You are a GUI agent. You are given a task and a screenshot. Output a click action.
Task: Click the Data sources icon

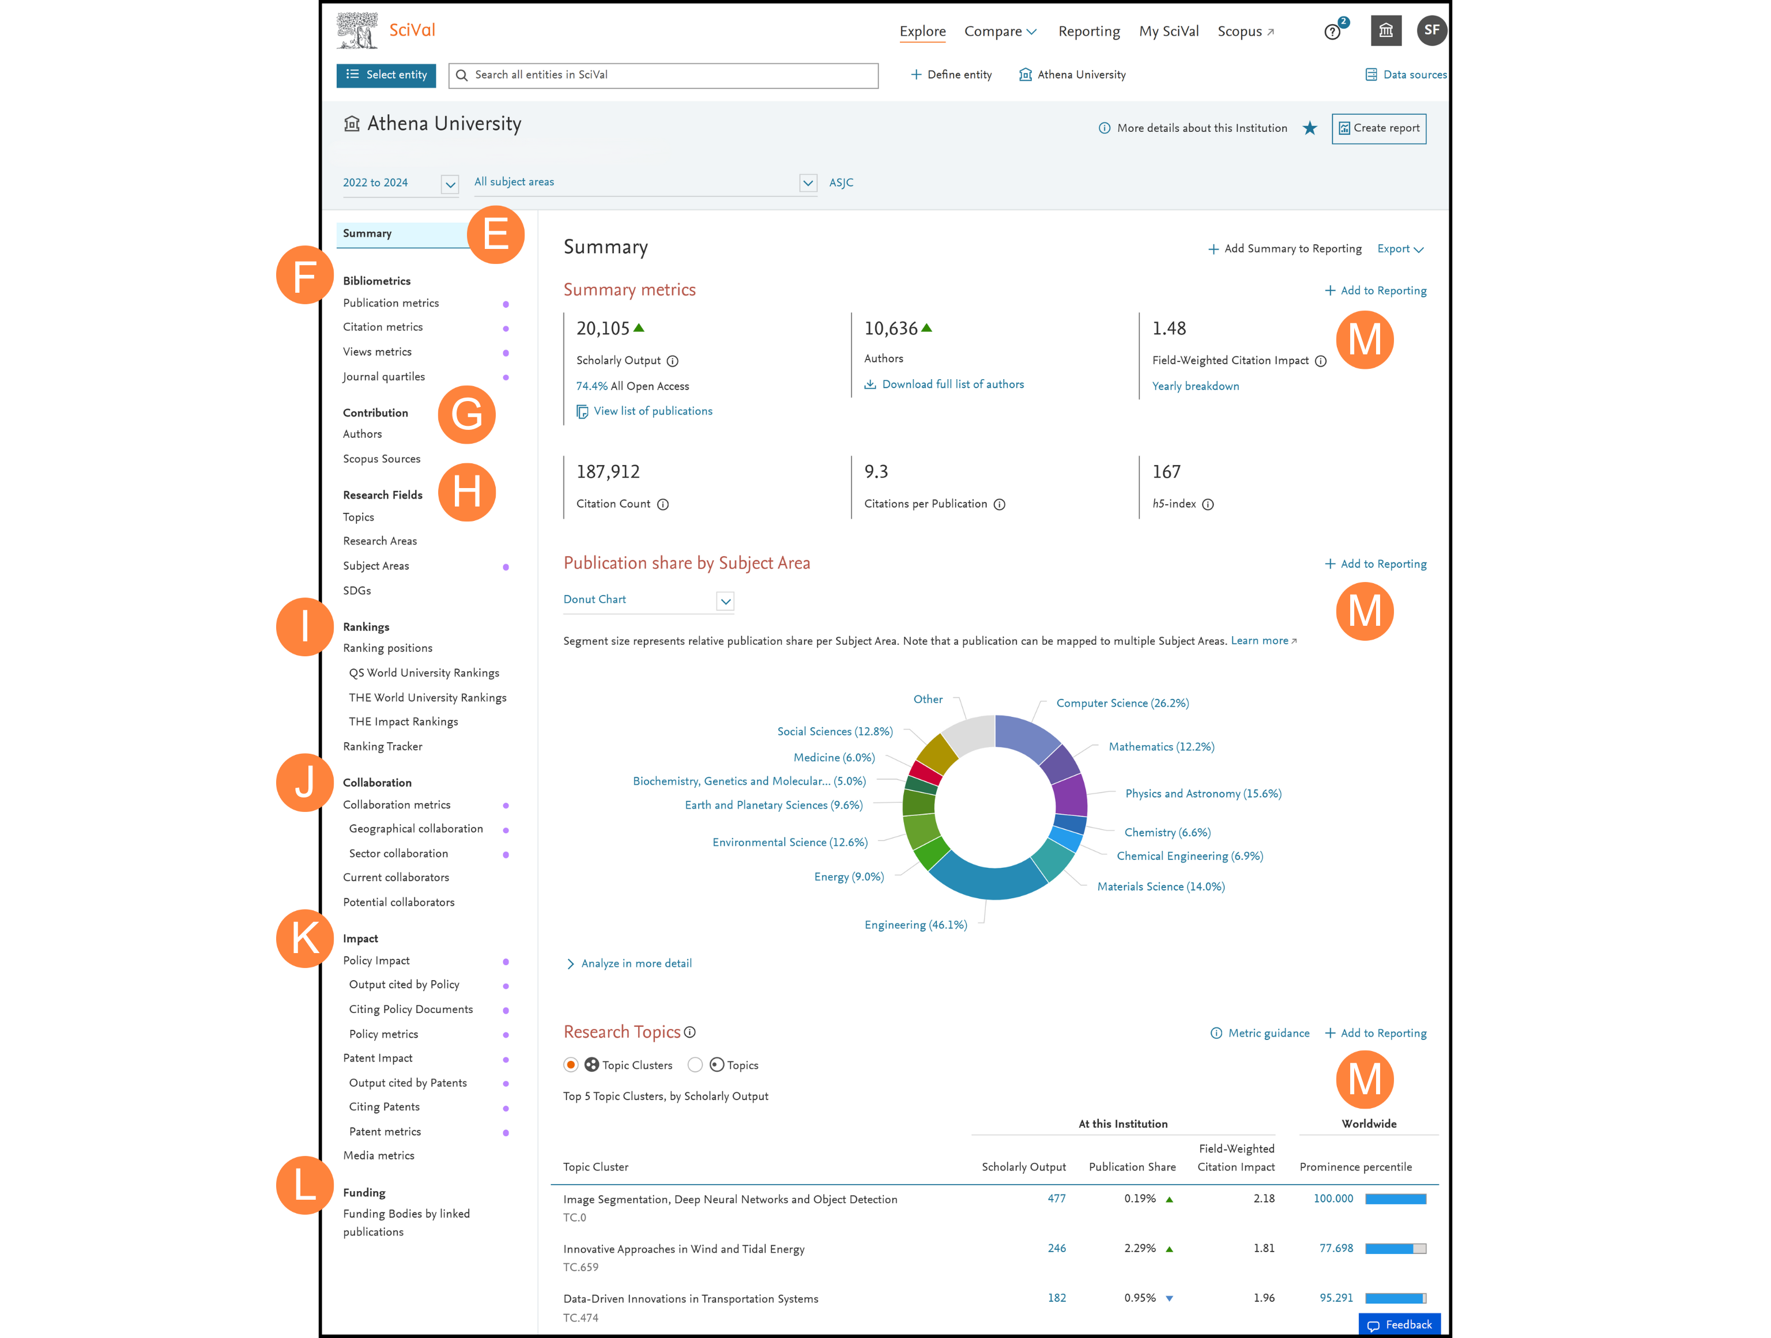point(1371,74)
